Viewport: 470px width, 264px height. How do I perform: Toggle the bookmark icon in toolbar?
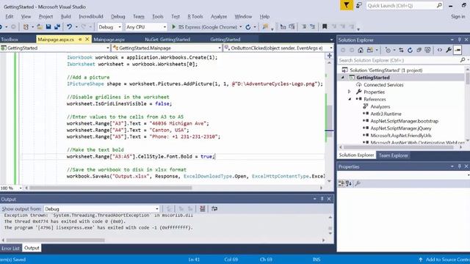pyautogui.click(x=325, y=27)
